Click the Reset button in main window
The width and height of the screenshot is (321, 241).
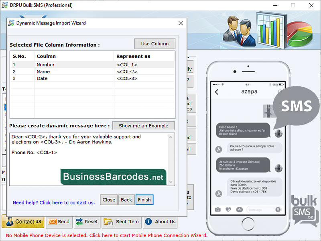[87, 222]
